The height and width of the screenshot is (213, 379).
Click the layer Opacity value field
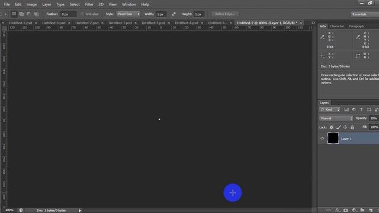coord(374,118)
